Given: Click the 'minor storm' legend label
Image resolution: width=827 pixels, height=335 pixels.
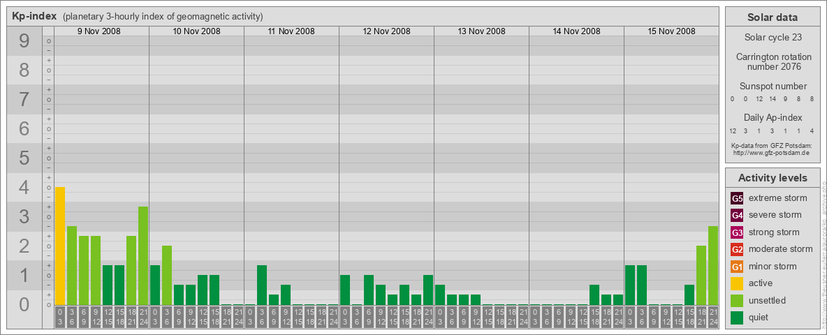Looking at the screenshot, I should click(x=773, y=266).
